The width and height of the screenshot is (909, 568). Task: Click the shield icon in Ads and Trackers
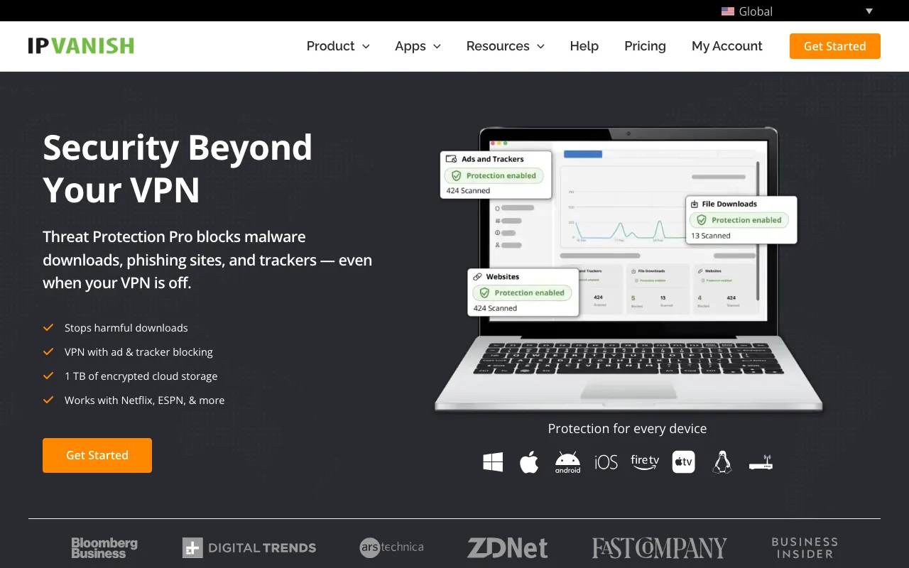tap(456, 175)
